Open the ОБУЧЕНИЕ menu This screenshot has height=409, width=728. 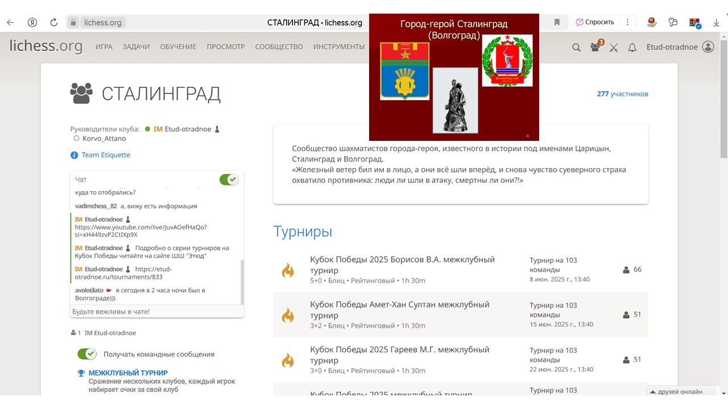(178, 47)
